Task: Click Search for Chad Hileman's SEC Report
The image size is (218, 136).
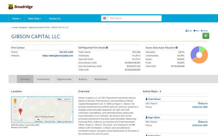Action: pos(203,103)
